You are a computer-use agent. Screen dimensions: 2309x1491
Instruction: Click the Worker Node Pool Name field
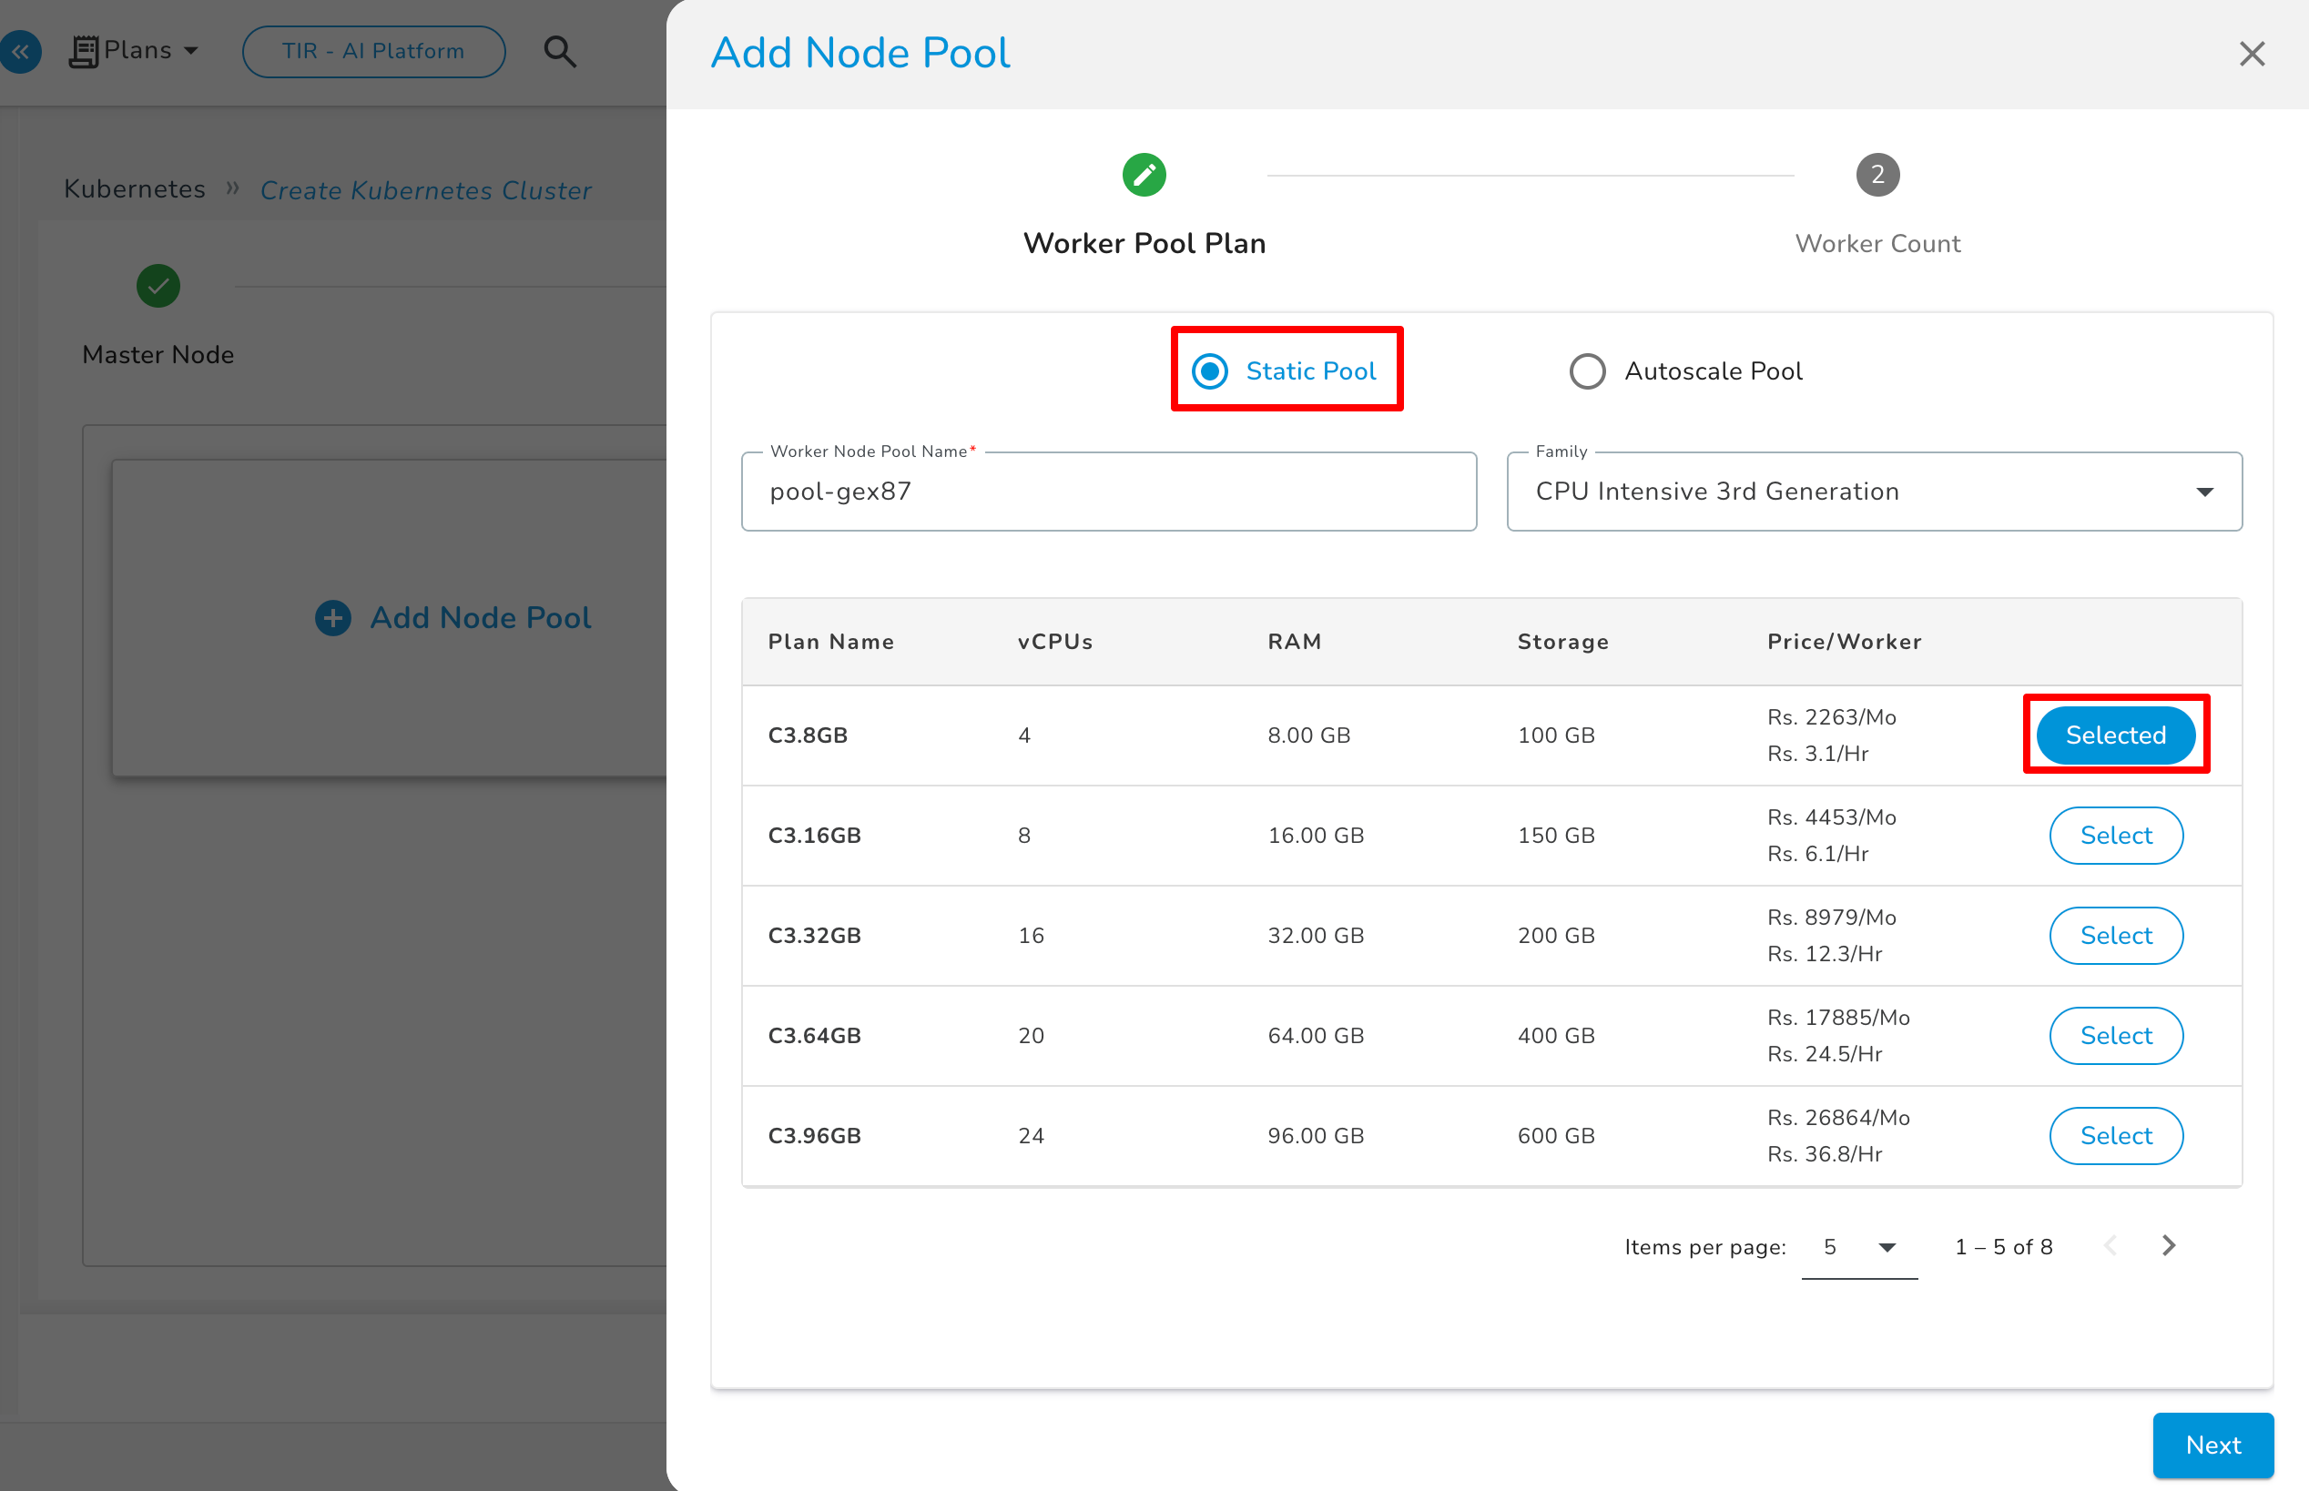coord(1108,491)
